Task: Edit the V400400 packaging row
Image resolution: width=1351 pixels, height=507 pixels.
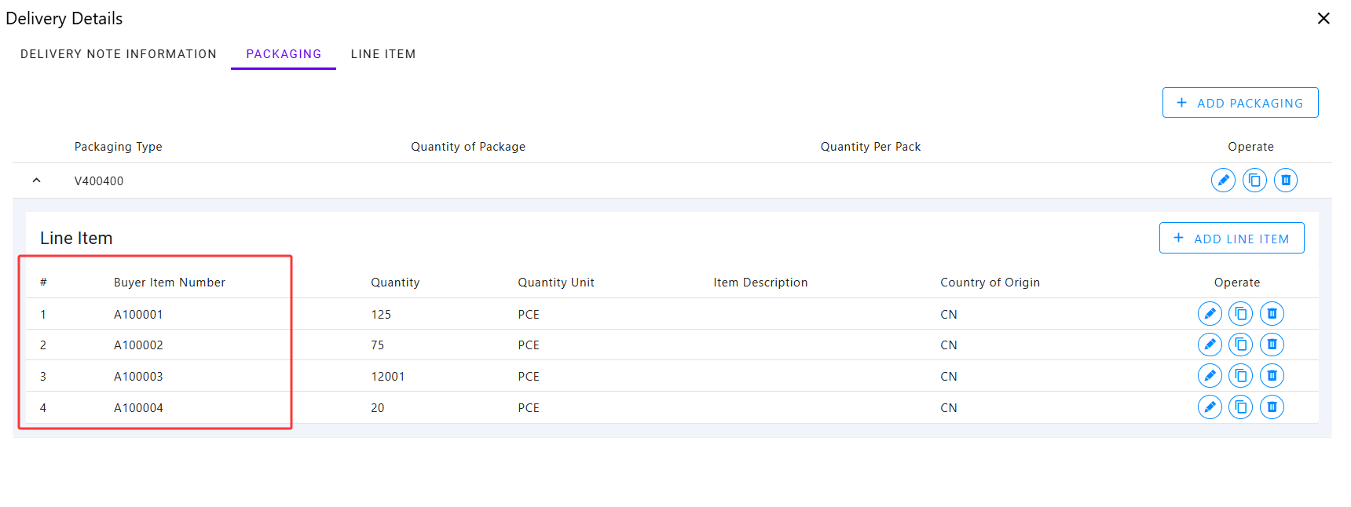Action: 1223,181
